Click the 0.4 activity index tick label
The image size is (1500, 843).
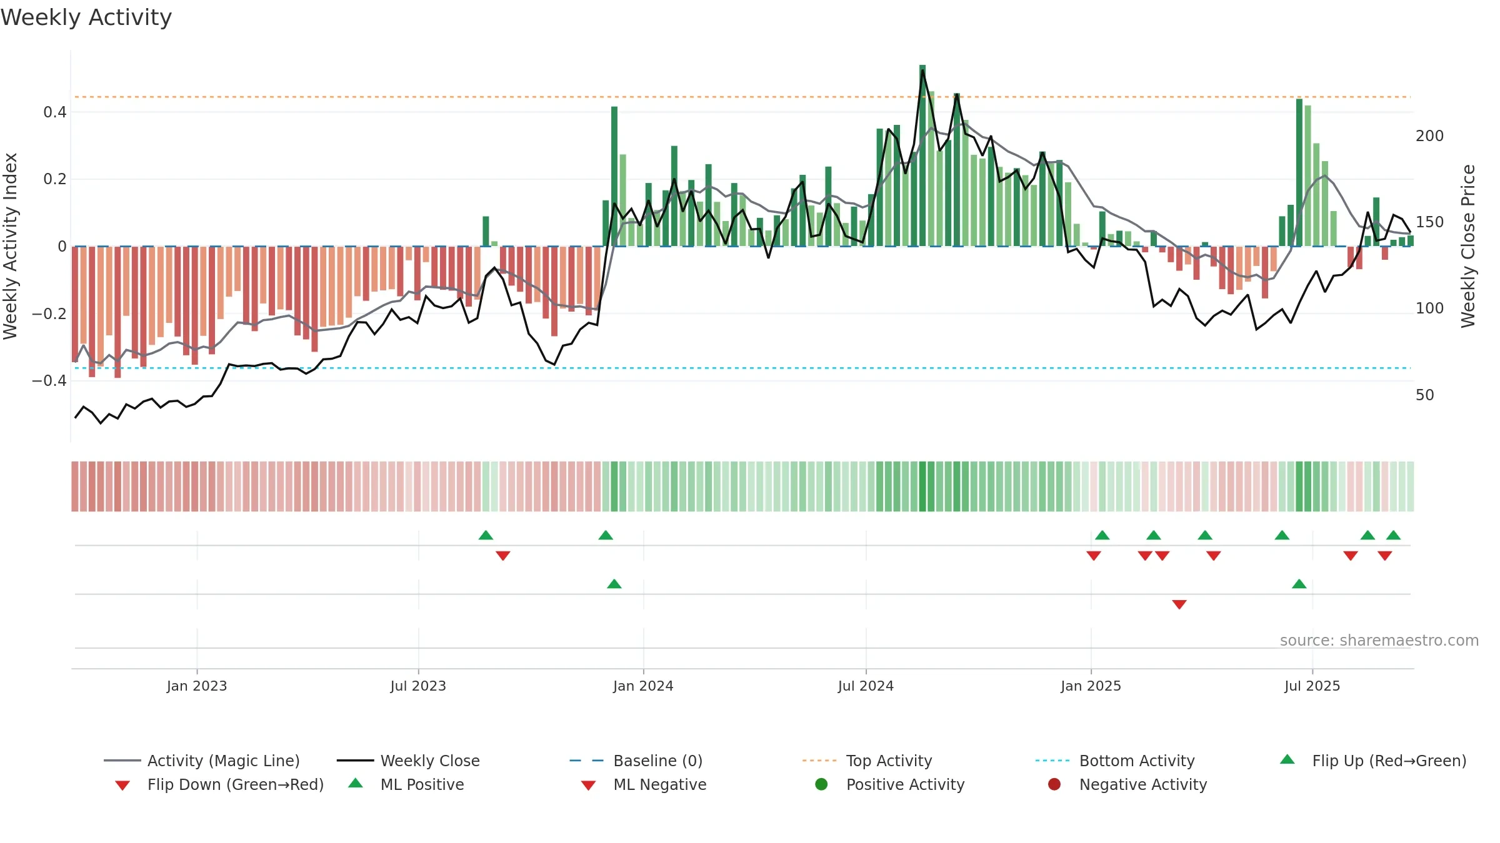pos(55,112)
